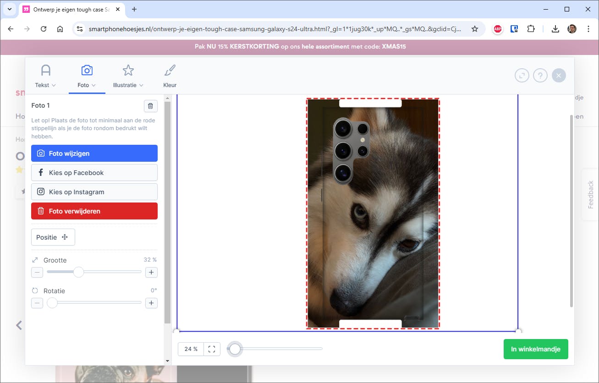Screen dimensions: 599x383
Task: Choose the Kleur brush tool
Action: point(170,77)
